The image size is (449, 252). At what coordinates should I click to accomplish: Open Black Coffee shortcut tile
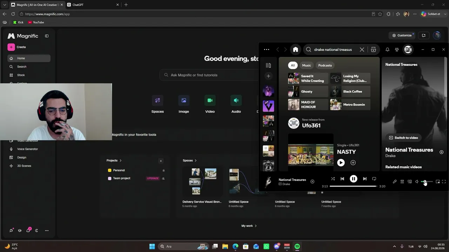tap(350, 92)
